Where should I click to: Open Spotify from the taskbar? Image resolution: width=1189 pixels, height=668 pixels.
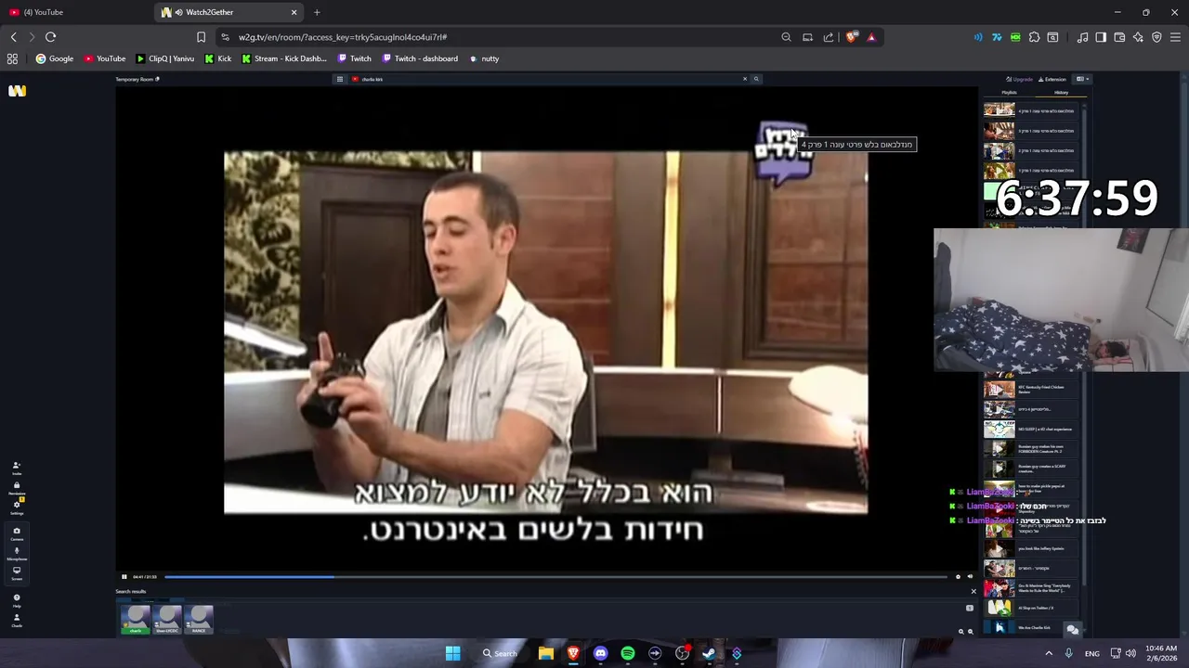tap(627, 653)
